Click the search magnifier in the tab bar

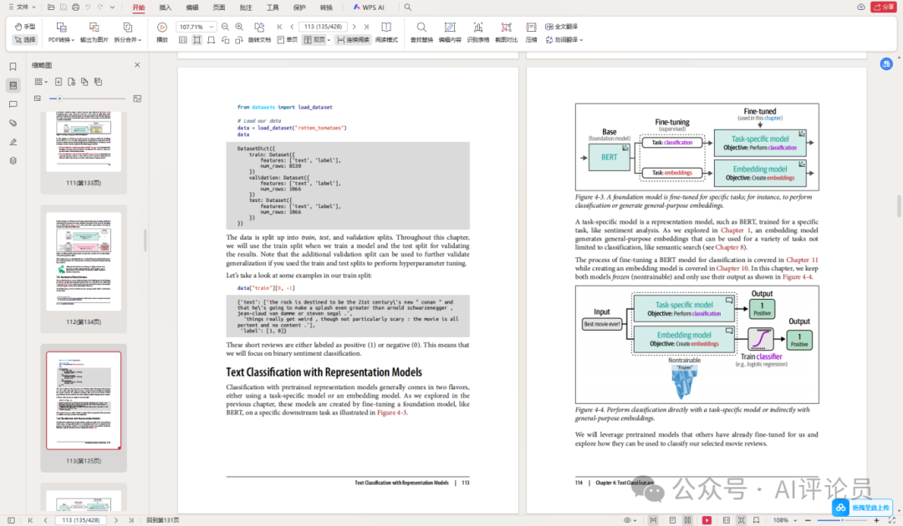coord(408,8)
